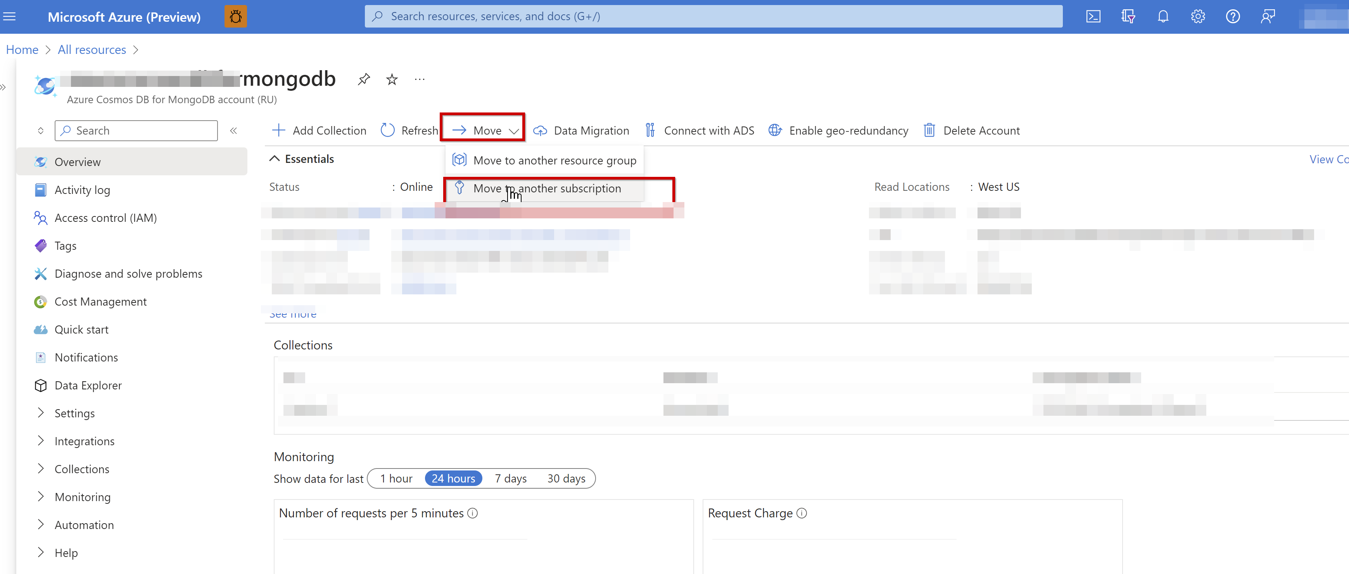The height and width of the screenshot is (574, 1349).
Task: Collapse the resource menu with double chevron
Action: tap(233, 131)
